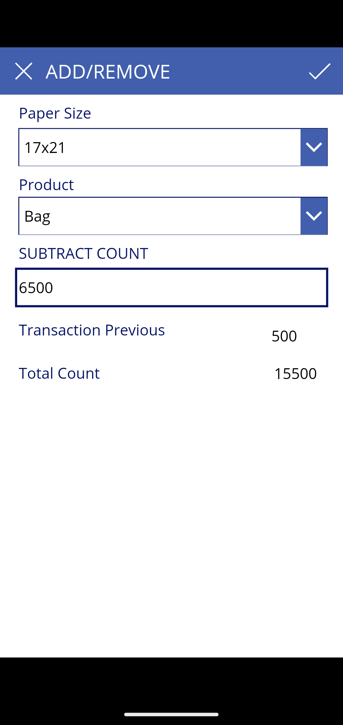Tap the blue header bar background
This screenshot has height=725, width=343.
(238, 71)
